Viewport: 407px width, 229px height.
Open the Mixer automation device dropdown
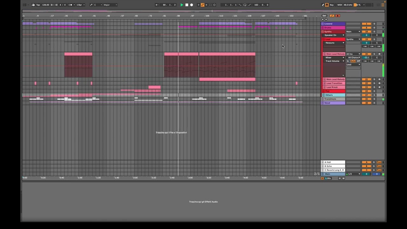(334, 58)
